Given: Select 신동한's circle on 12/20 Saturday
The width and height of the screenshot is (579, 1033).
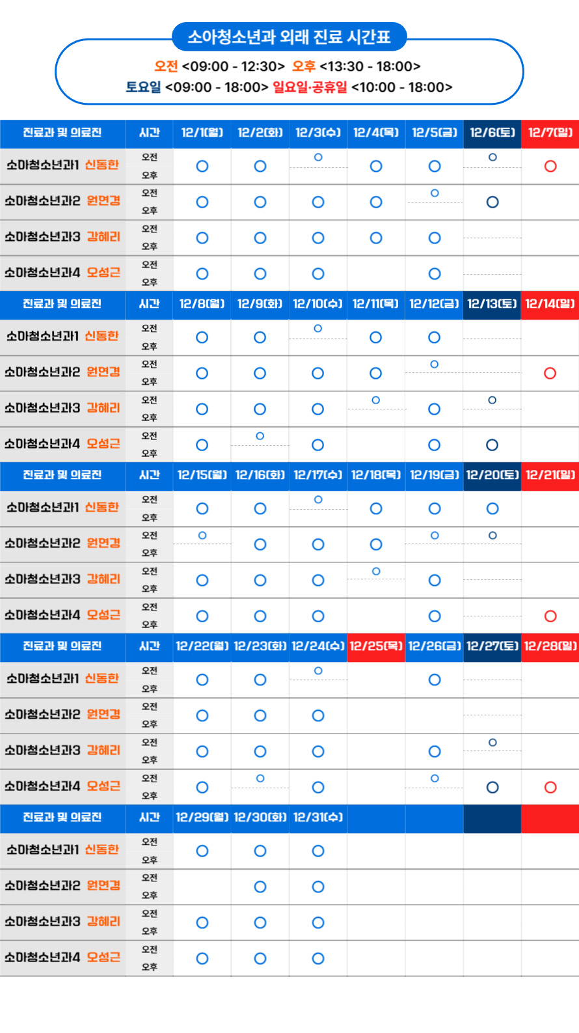Looking at the screenshot, I should tap(492, 508).
